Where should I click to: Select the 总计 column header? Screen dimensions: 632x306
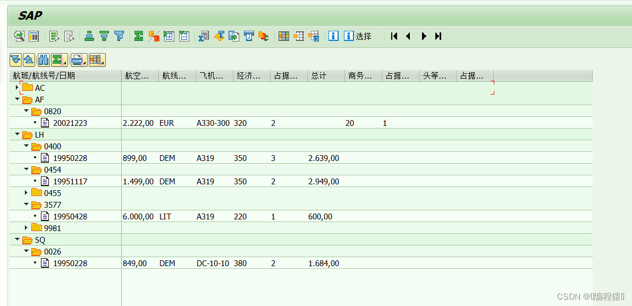coord(326,75)
